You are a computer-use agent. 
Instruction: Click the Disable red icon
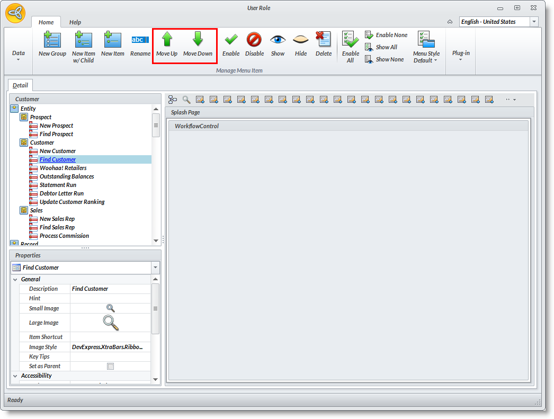point(254,40)
